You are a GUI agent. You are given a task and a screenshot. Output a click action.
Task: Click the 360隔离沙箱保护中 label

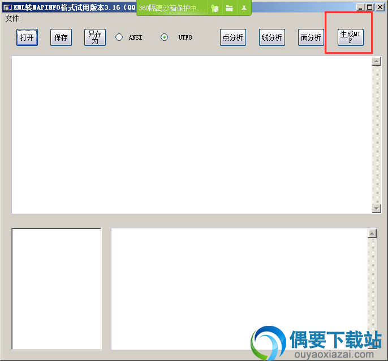tap(172, 8)
